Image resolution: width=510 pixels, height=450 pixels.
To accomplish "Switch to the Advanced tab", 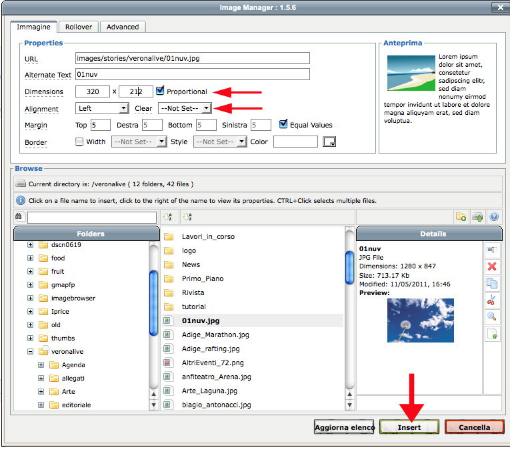I will pyautogui.click(x=123, y=27).
